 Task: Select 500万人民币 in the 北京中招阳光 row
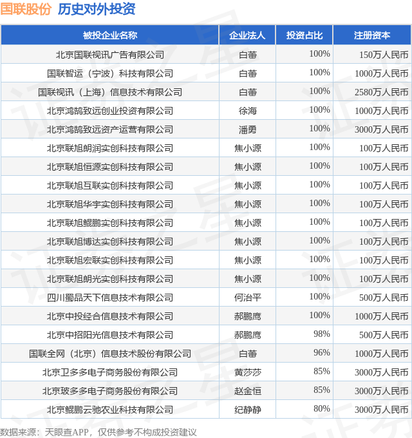point(384,335)
